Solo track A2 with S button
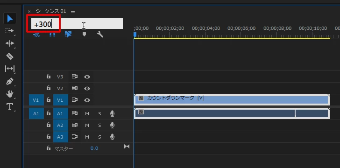 tap(99, 125)
